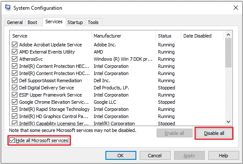Toggle Intel(R) Rapid Storage Technology checkbox
This screenshot has width=243, height=164.
coord(14,109)
